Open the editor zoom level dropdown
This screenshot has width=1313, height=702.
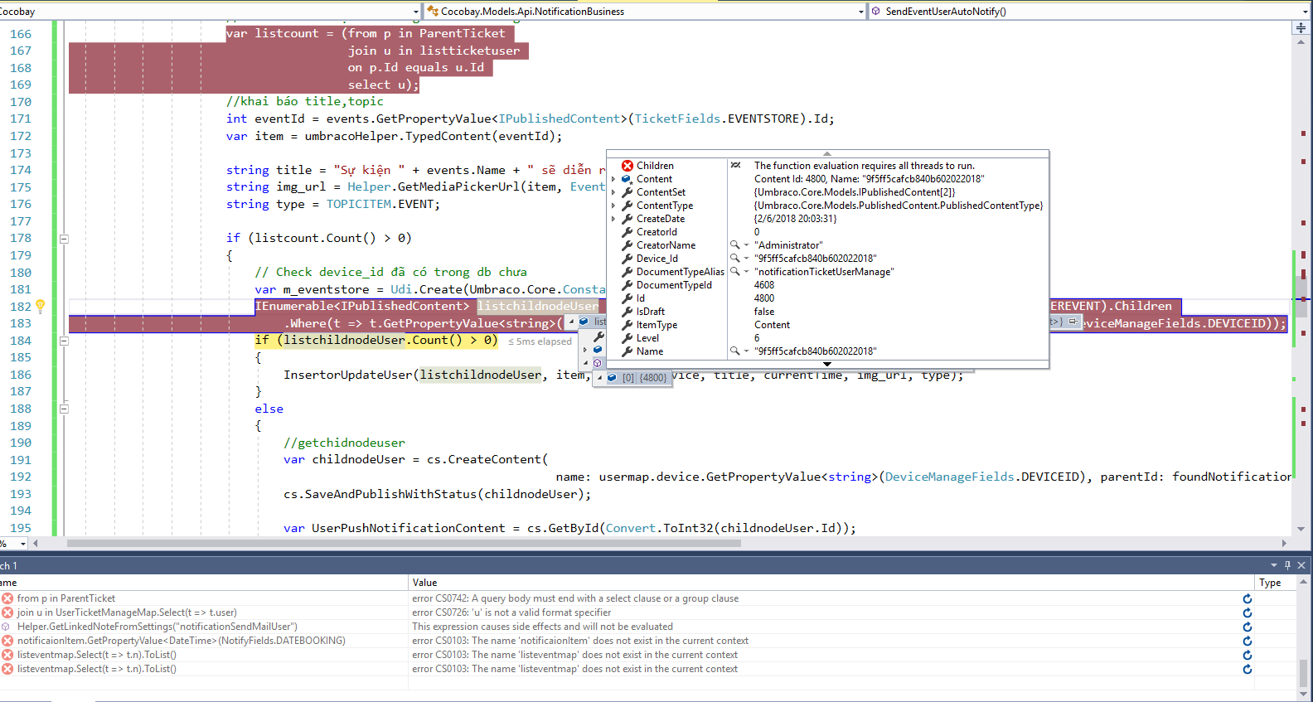(22, 544)
